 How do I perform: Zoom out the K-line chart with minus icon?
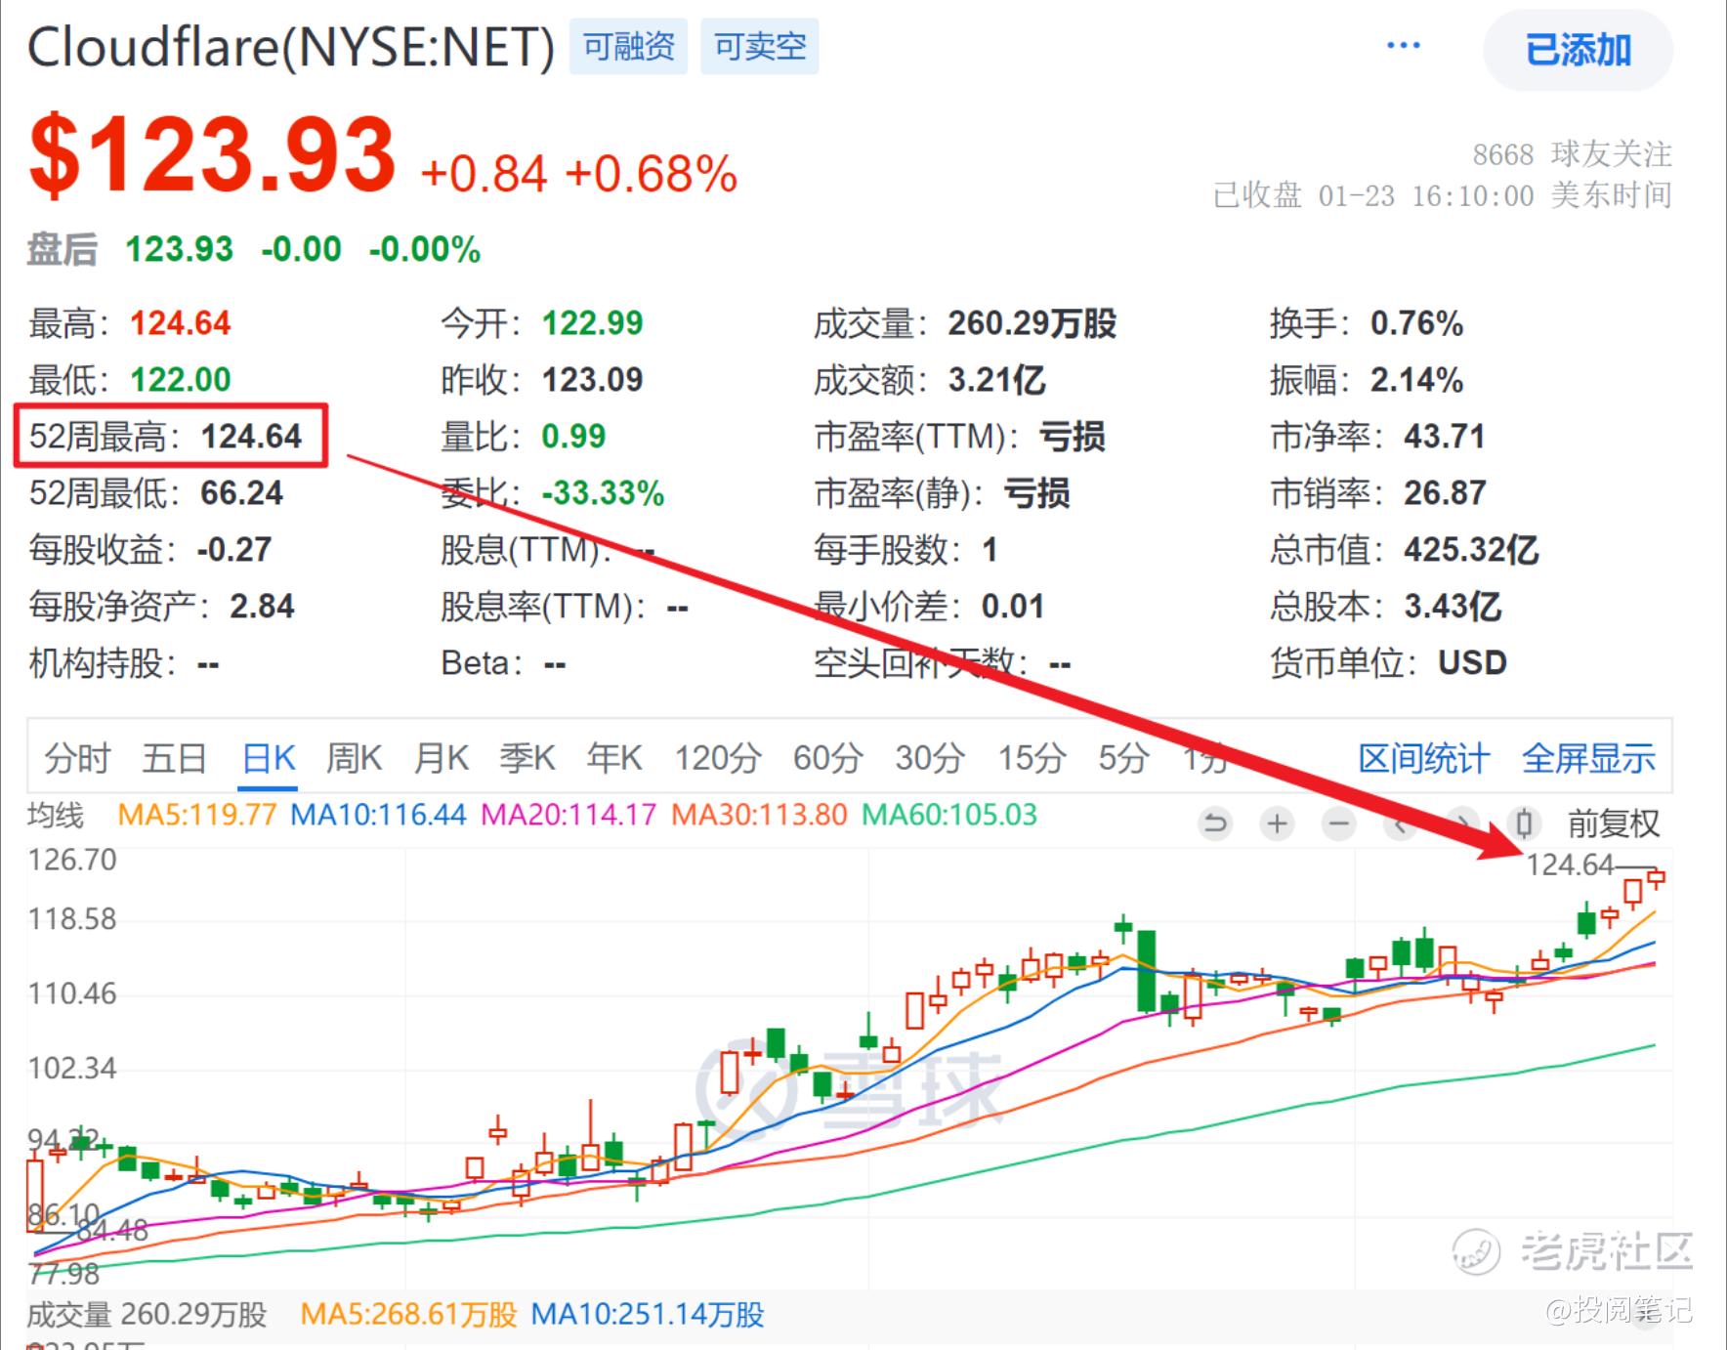[x=1338, y=824]
